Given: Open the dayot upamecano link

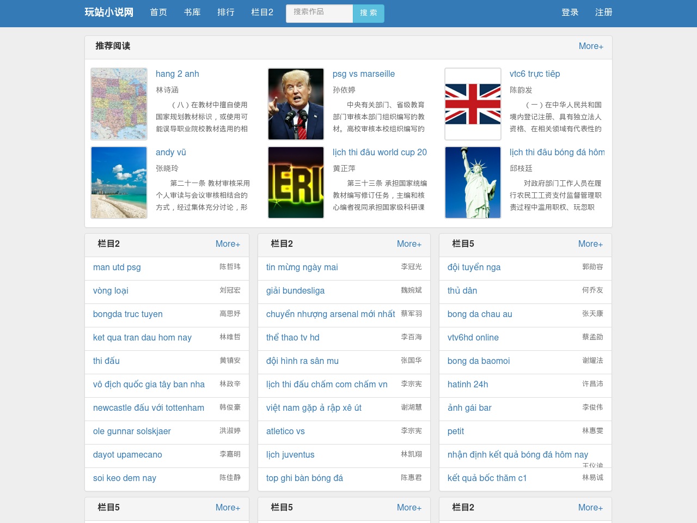Looking at the screenshot, I should pos(127,455).
